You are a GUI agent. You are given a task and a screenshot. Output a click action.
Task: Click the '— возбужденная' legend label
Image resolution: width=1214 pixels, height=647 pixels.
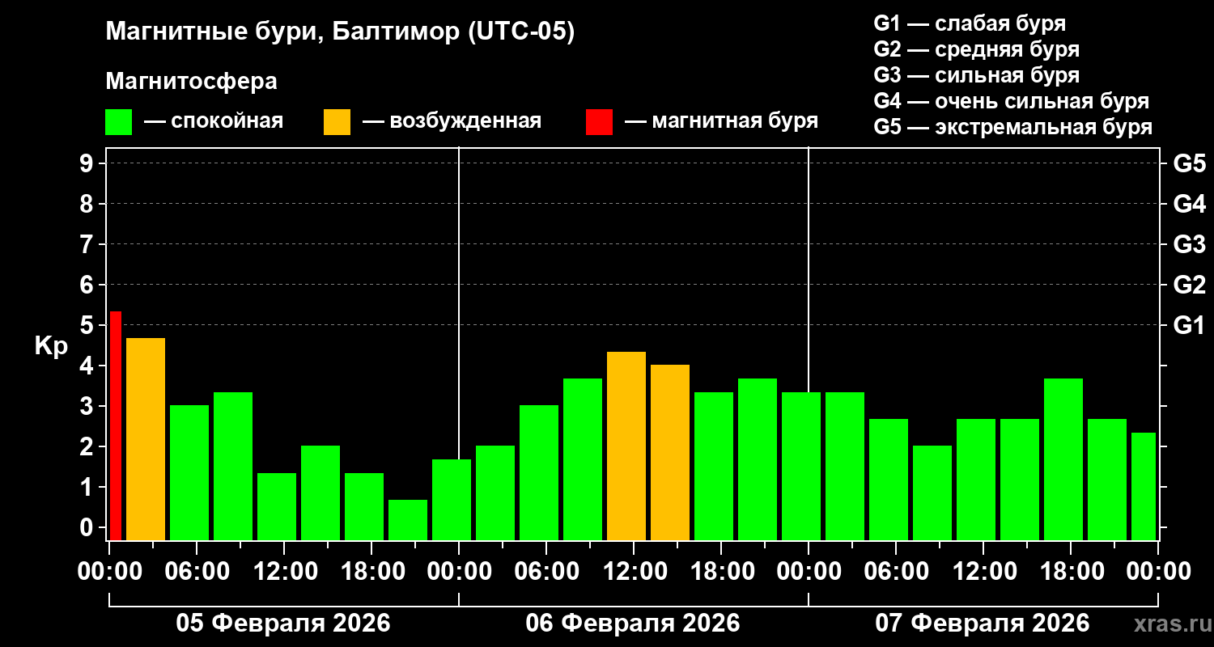click(x=452, y=122)
